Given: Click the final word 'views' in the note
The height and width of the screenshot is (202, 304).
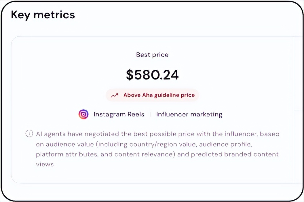Looking at the screenshot, I should click(x=45, y=165).
